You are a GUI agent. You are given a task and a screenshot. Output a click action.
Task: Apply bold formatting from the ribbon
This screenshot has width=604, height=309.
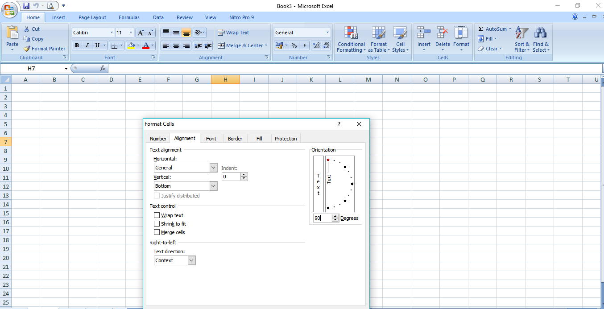pos(77,45)
